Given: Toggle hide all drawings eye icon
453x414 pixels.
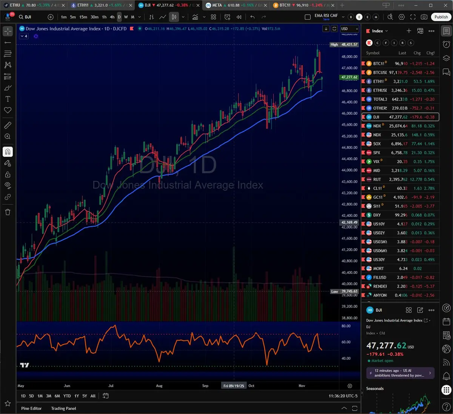Looking at the screenshot, I should (x=8, y=185).
